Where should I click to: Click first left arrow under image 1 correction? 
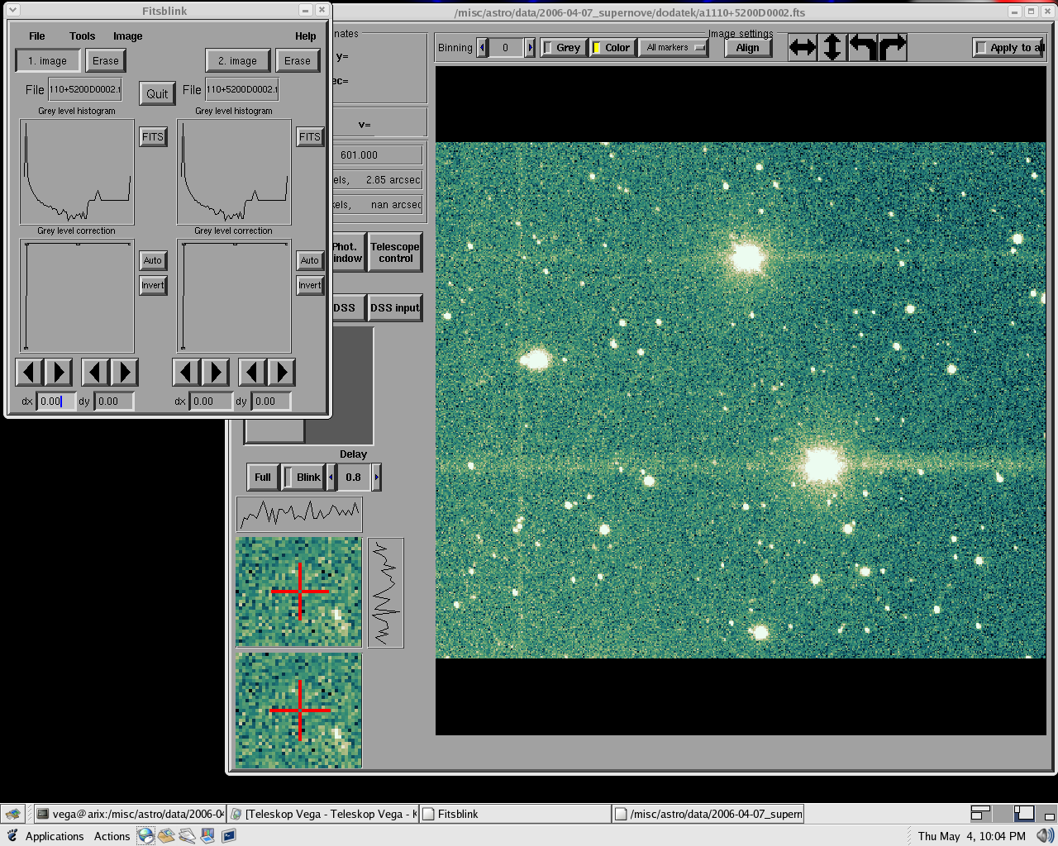29,373
